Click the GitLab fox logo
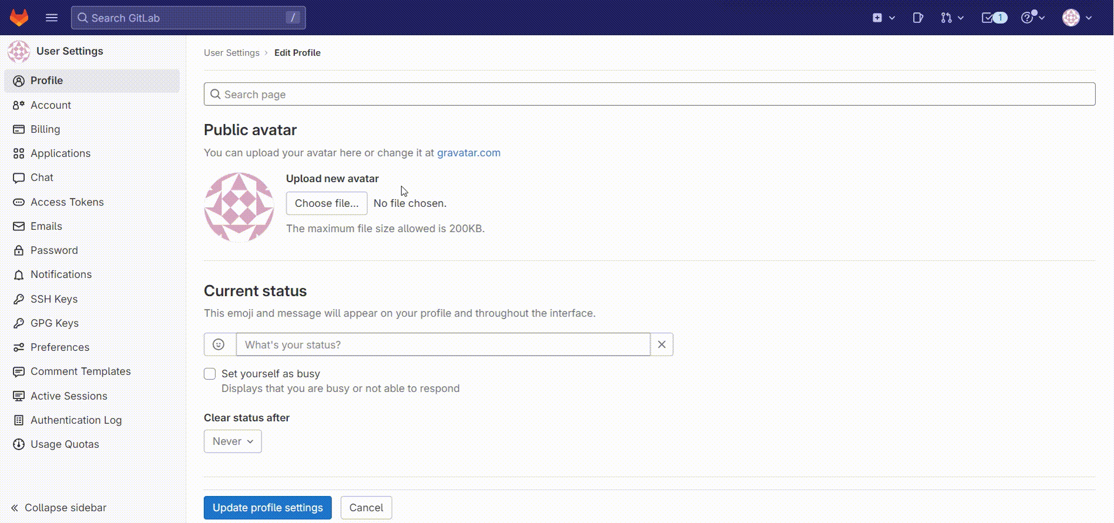 pyautogui.click(x=19, y=18)
